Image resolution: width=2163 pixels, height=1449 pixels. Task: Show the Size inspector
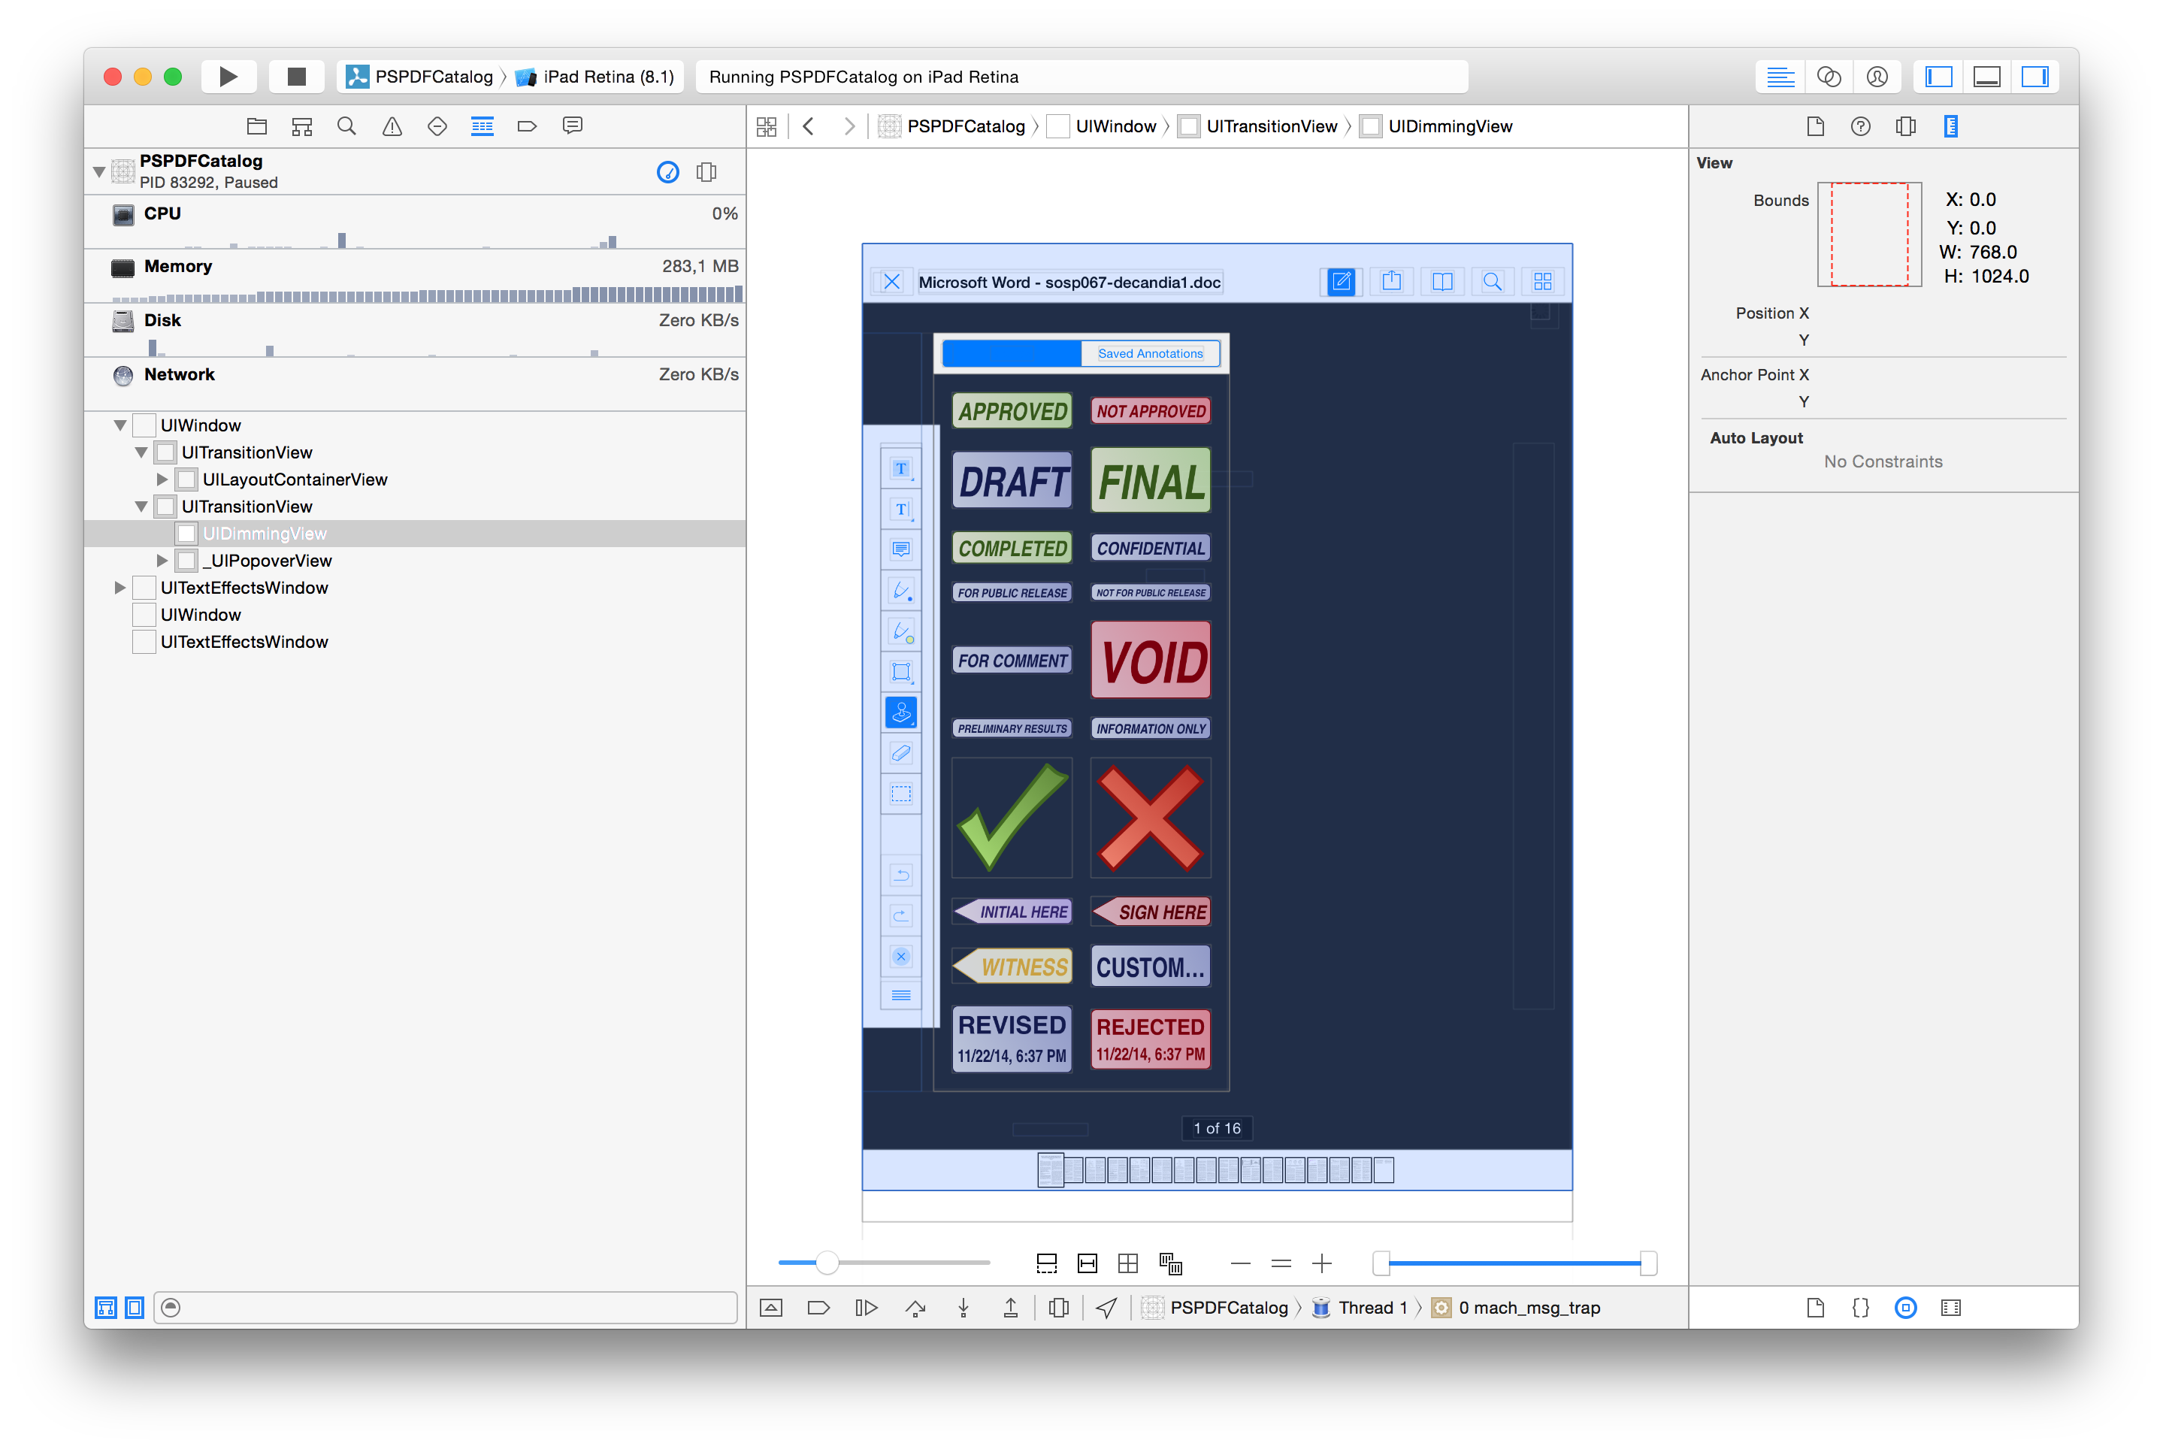[1950, 126]
